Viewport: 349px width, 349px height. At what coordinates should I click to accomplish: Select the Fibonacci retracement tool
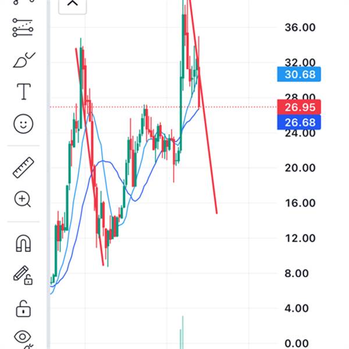(23, 27)
